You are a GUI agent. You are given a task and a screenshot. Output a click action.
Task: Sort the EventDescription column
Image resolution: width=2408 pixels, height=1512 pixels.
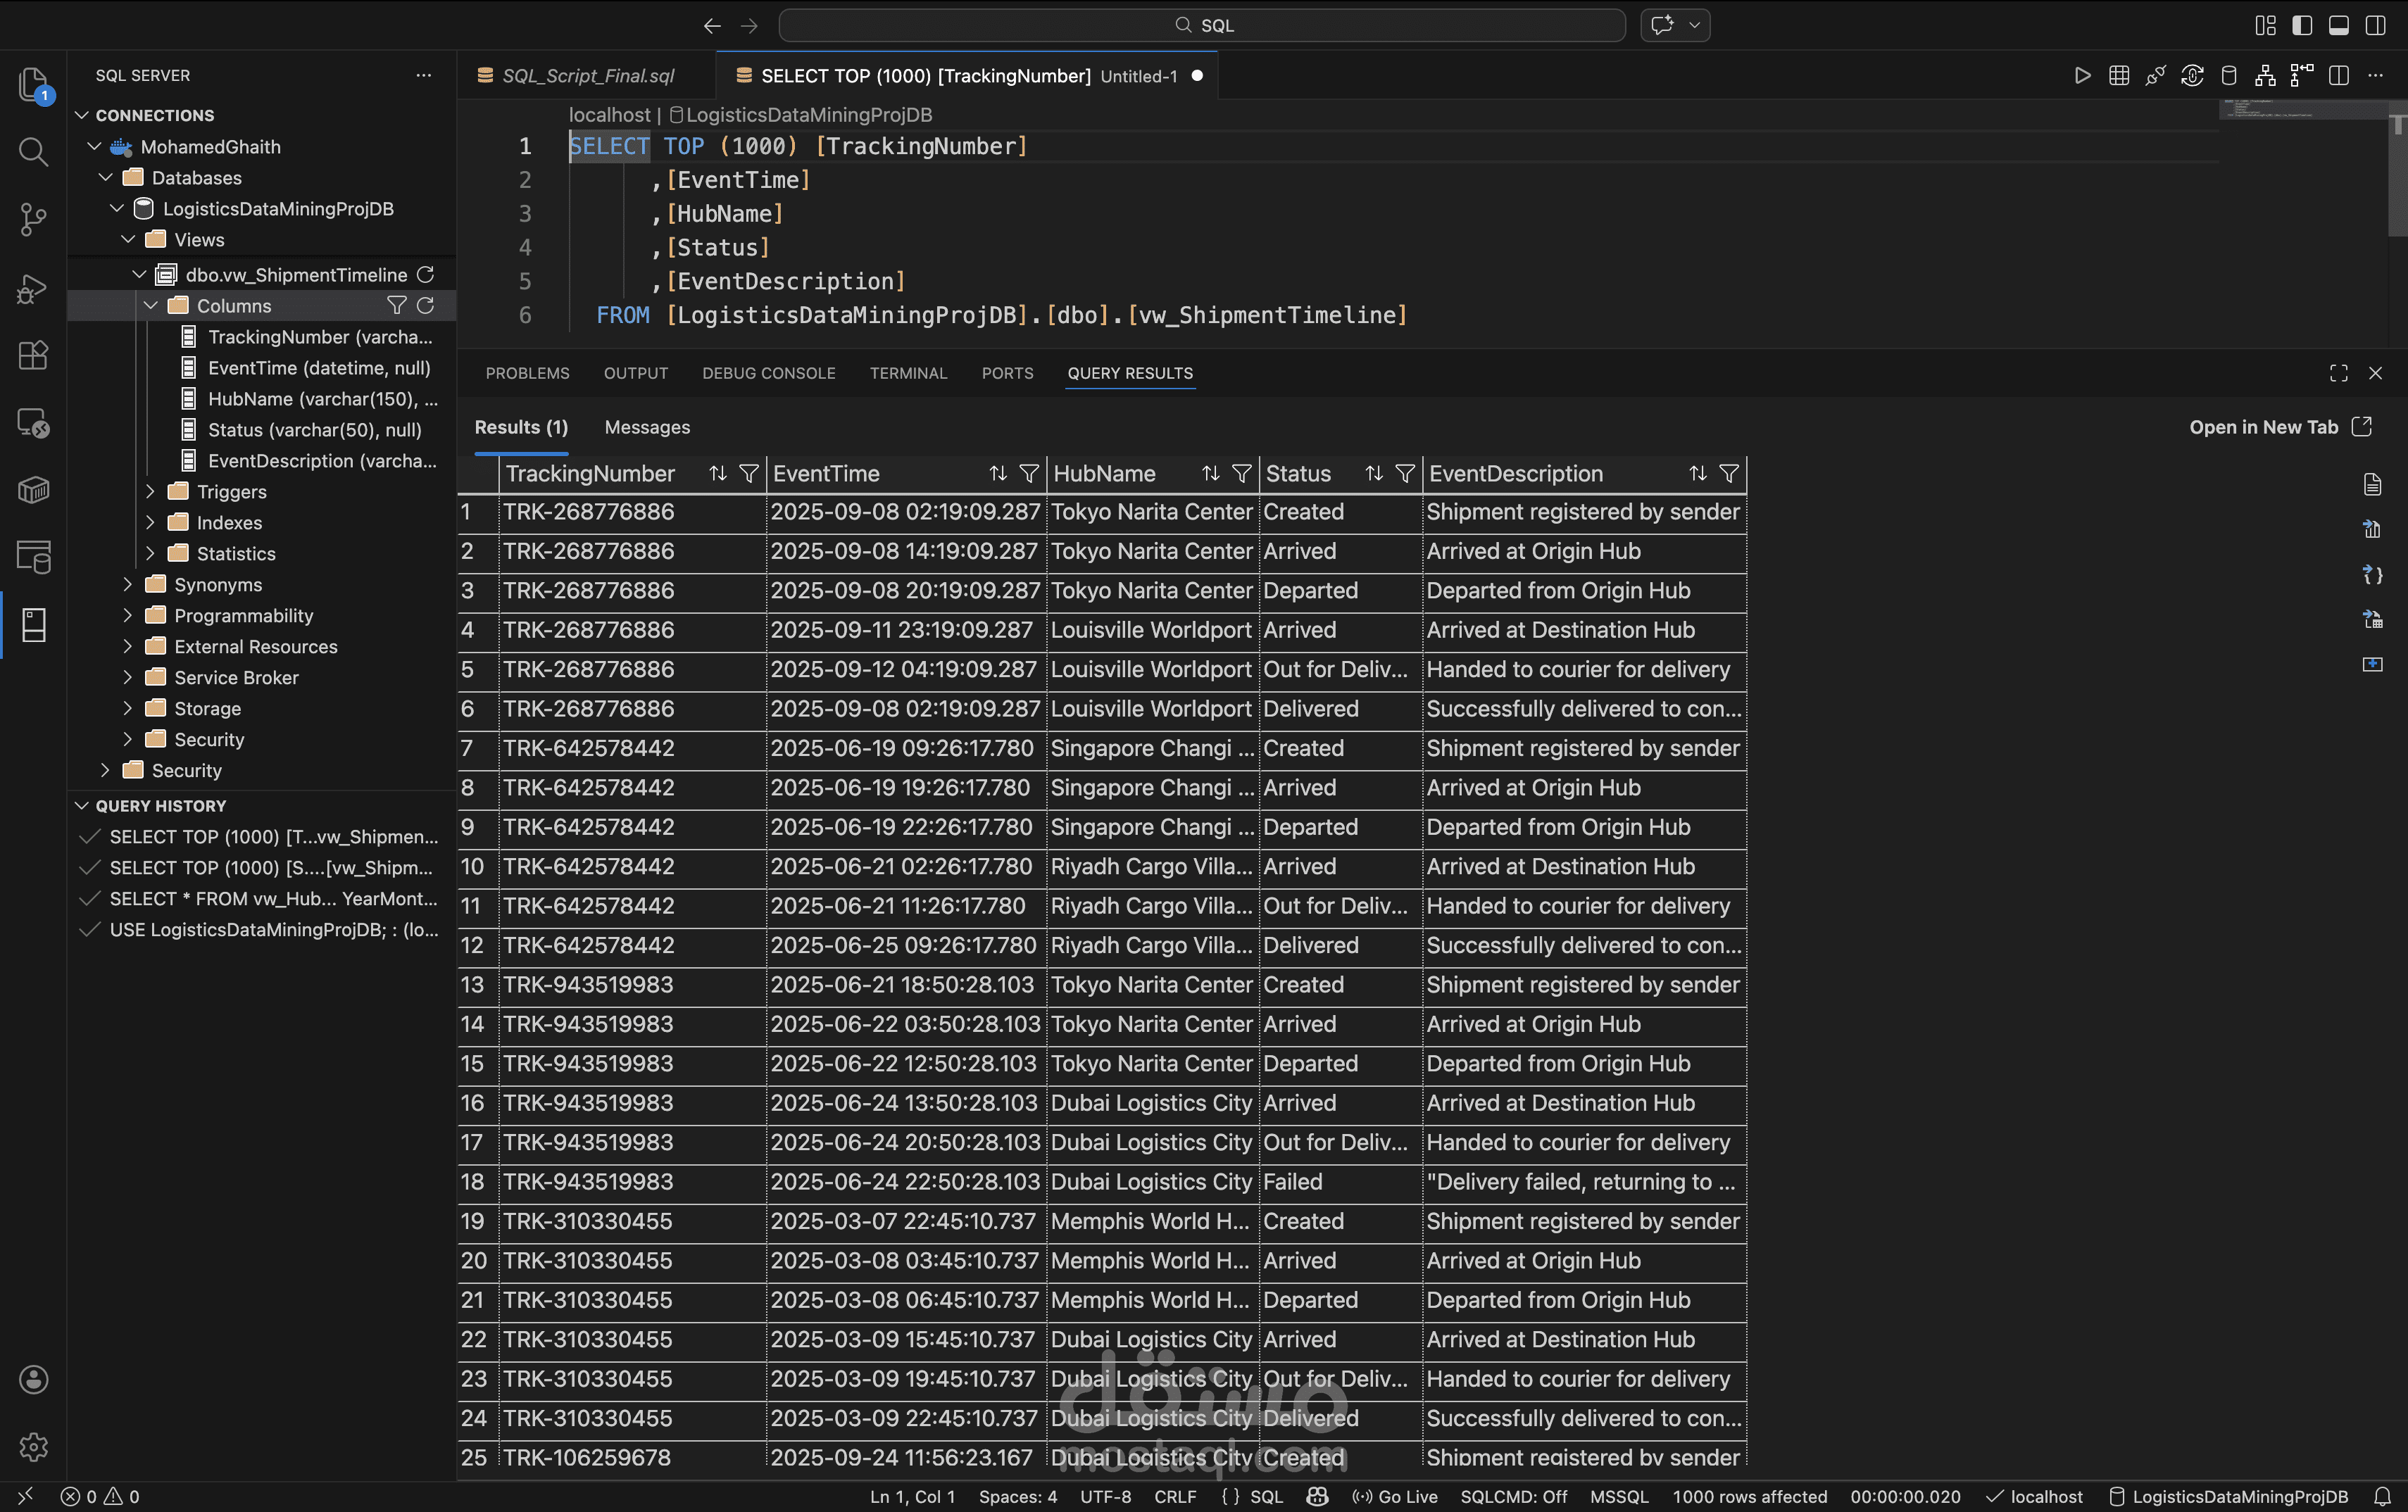coord(1698,474)
